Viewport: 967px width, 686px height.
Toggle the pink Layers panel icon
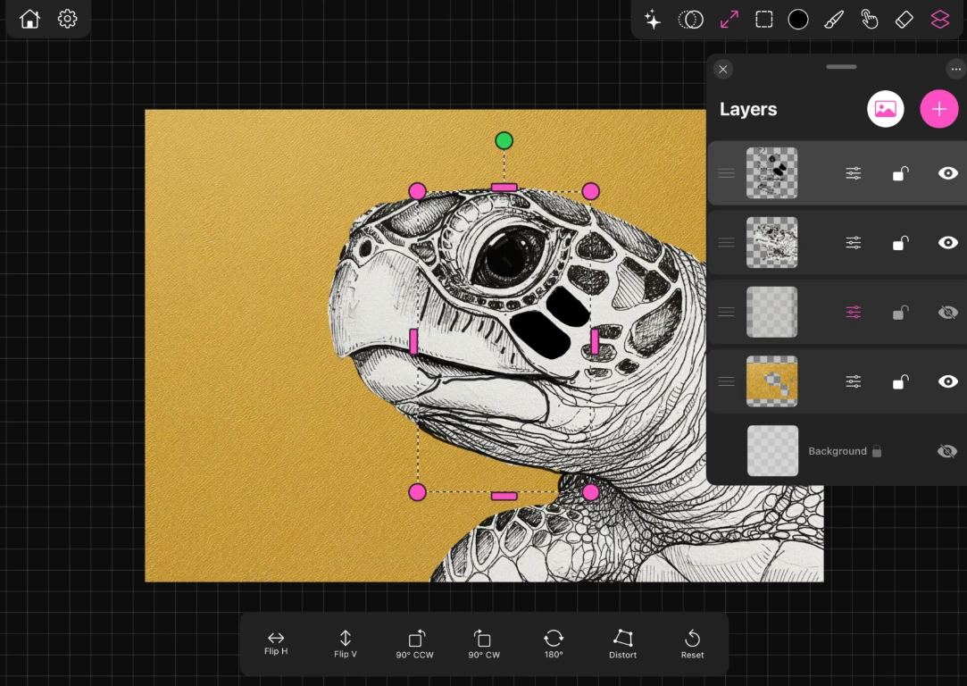(940, 20)
